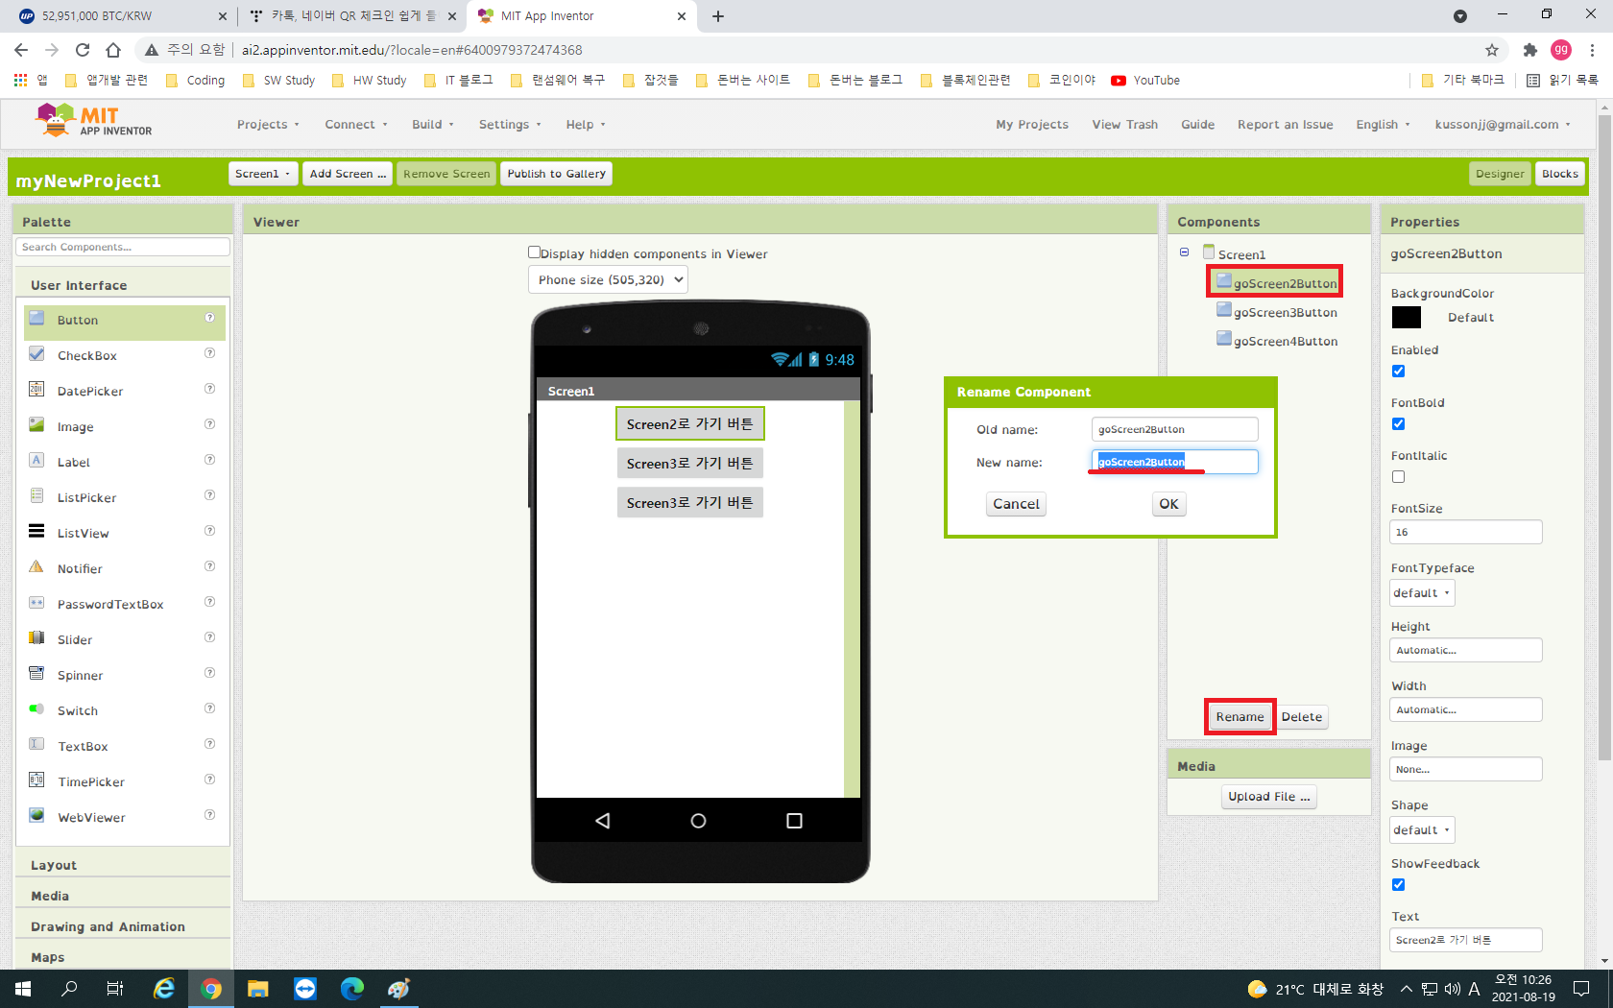Open the My Projects link

pos(1032,125)
